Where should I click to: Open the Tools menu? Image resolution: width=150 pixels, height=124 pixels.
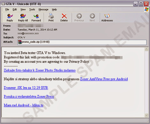(32, 10)
